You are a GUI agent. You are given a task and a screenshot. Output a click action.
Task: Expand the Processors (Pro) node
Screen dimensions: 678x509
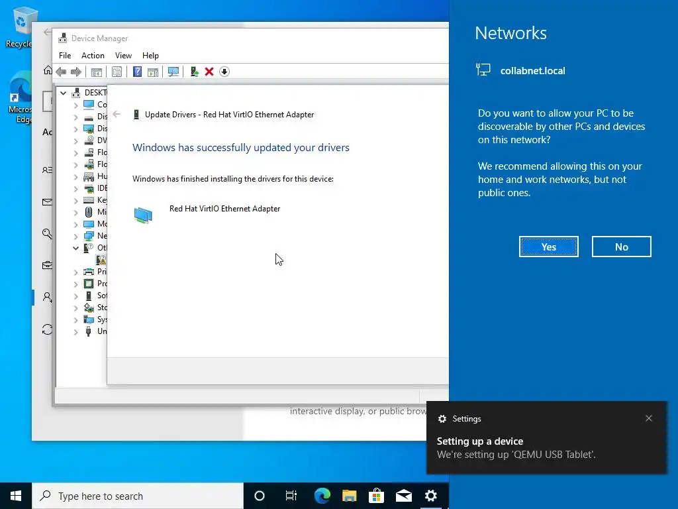pos(75,284)
